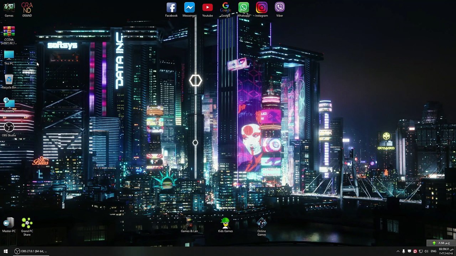
Task: Switch to OBS 27.0.1 taskbar window
Action: pos(31,251)
